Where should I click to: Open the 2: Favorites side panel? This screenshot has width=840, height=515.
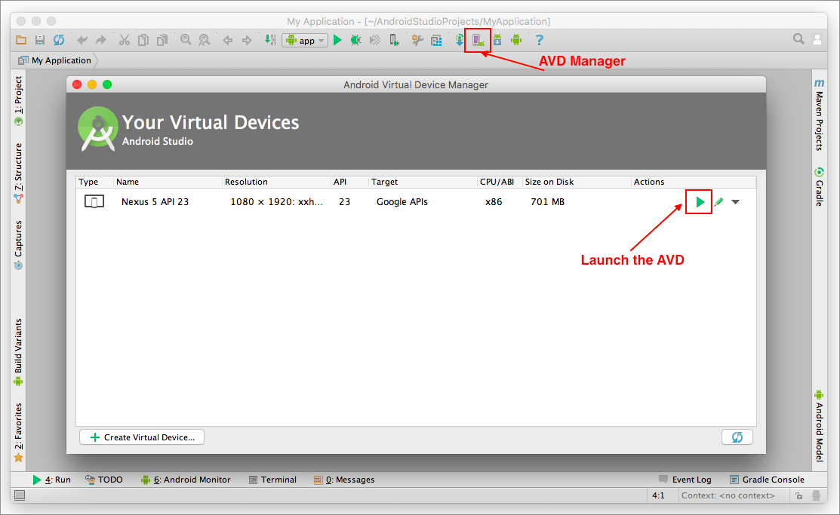pos(19,432)
